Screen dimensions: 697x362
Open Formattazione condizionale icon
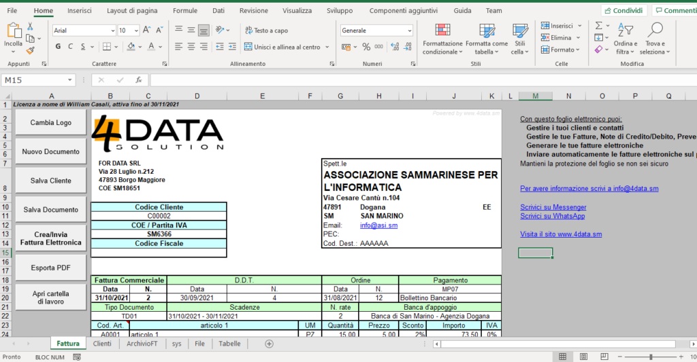[442, 30]
